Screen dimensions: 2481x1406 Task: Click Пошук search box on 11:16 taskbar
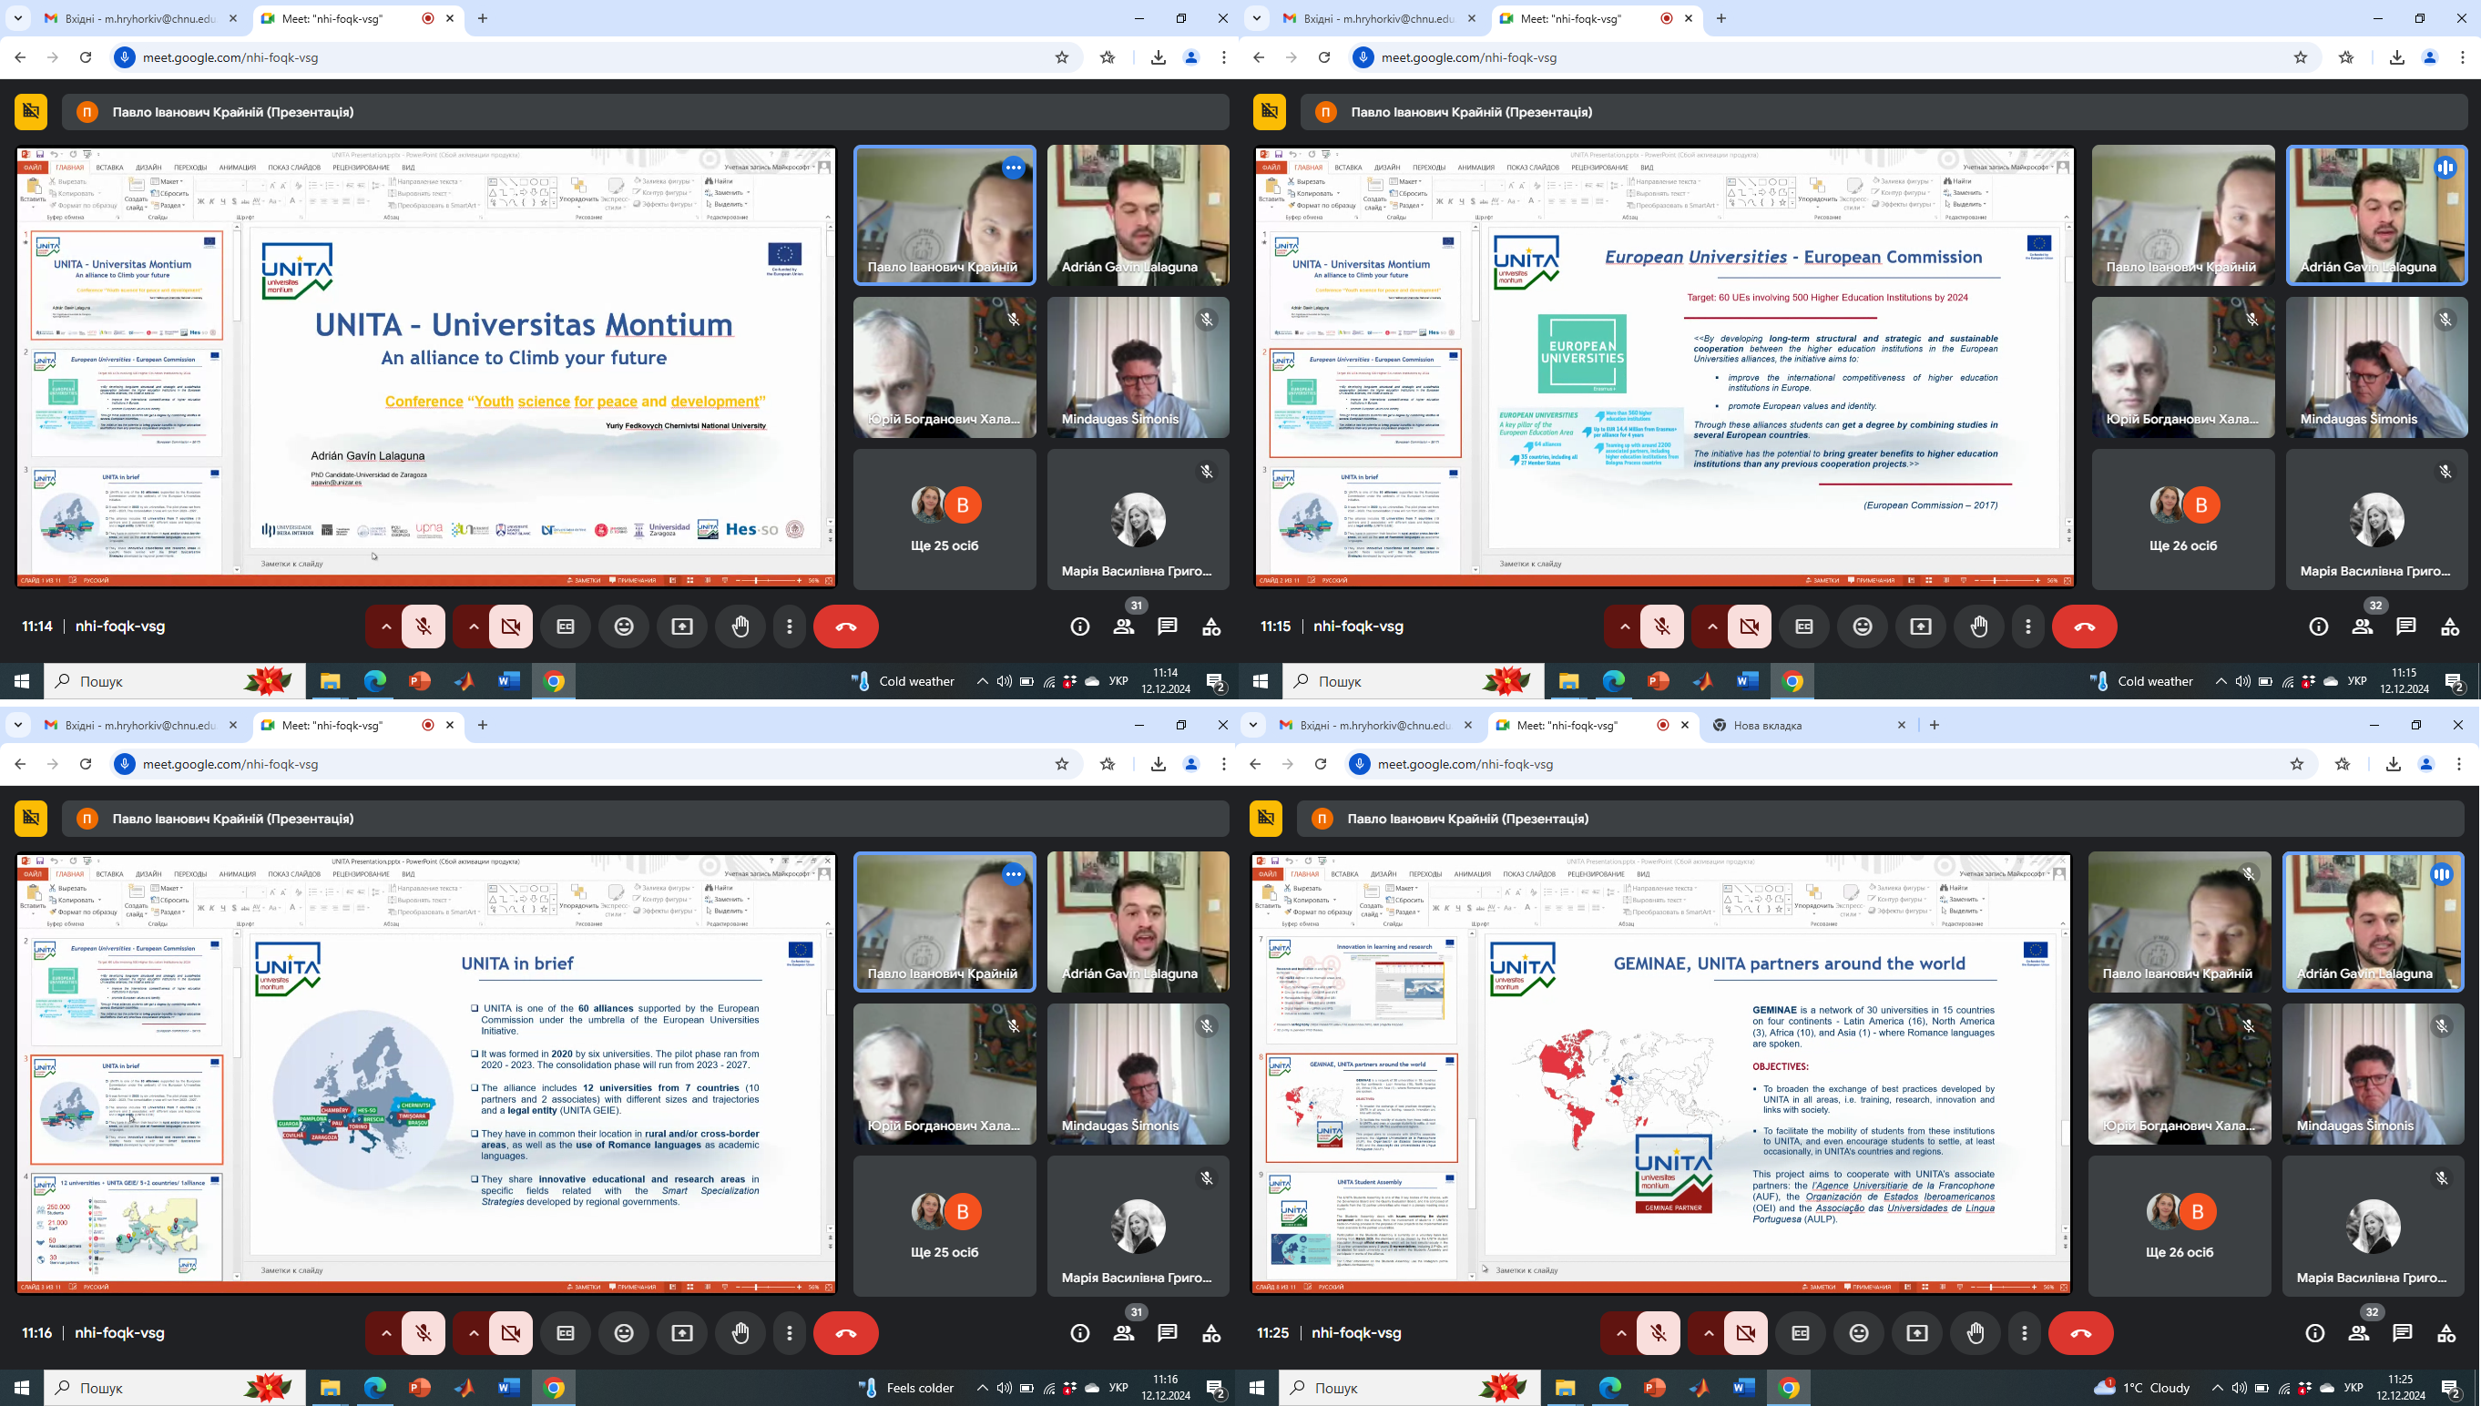point(175,1388)
